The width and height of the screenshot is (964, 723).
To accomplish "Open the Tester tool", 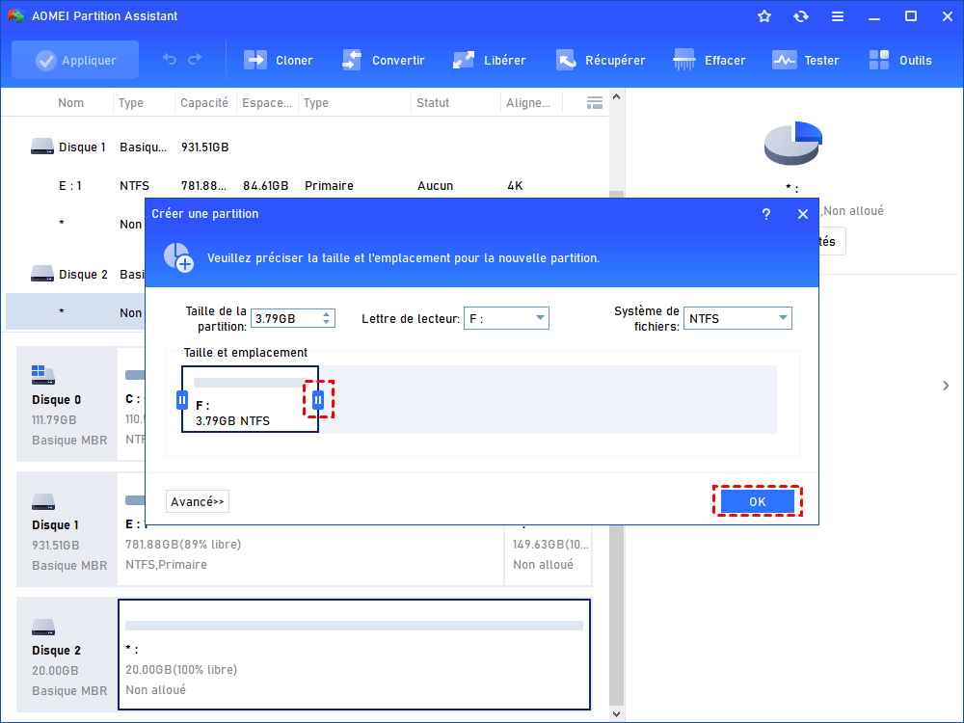I will pos(805,60).
